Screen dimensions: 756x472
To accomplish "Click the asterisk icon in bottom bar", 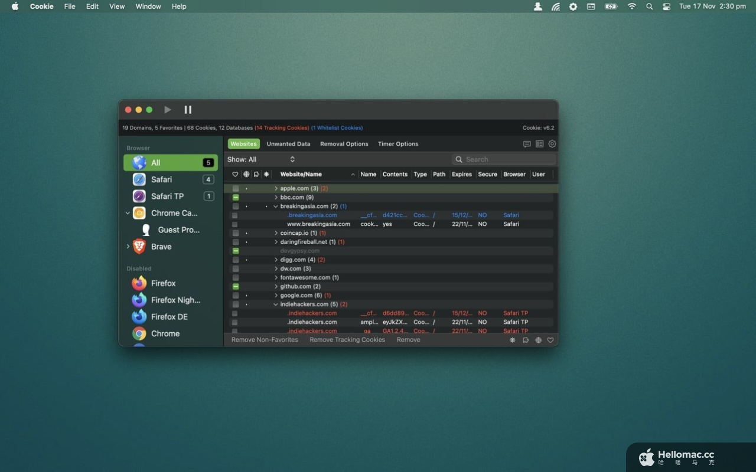I will coord(513,340).
